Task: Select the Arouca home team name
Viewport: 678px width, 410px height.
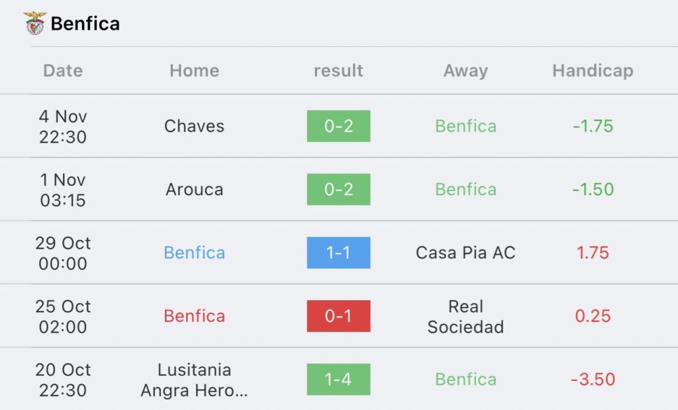Action: click(x=194, y=189)
